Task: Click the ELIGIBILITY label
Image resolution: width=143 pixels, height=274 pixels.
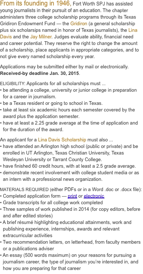Action: click(x=13, y=84)
